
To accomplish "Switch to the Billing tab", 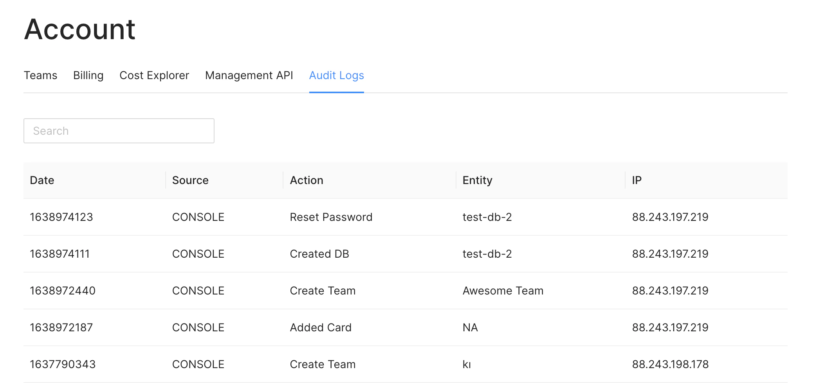I will click(88, 75).
